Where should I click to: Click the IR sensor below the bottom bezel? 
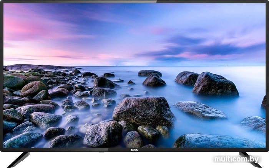tap(101, 152)
